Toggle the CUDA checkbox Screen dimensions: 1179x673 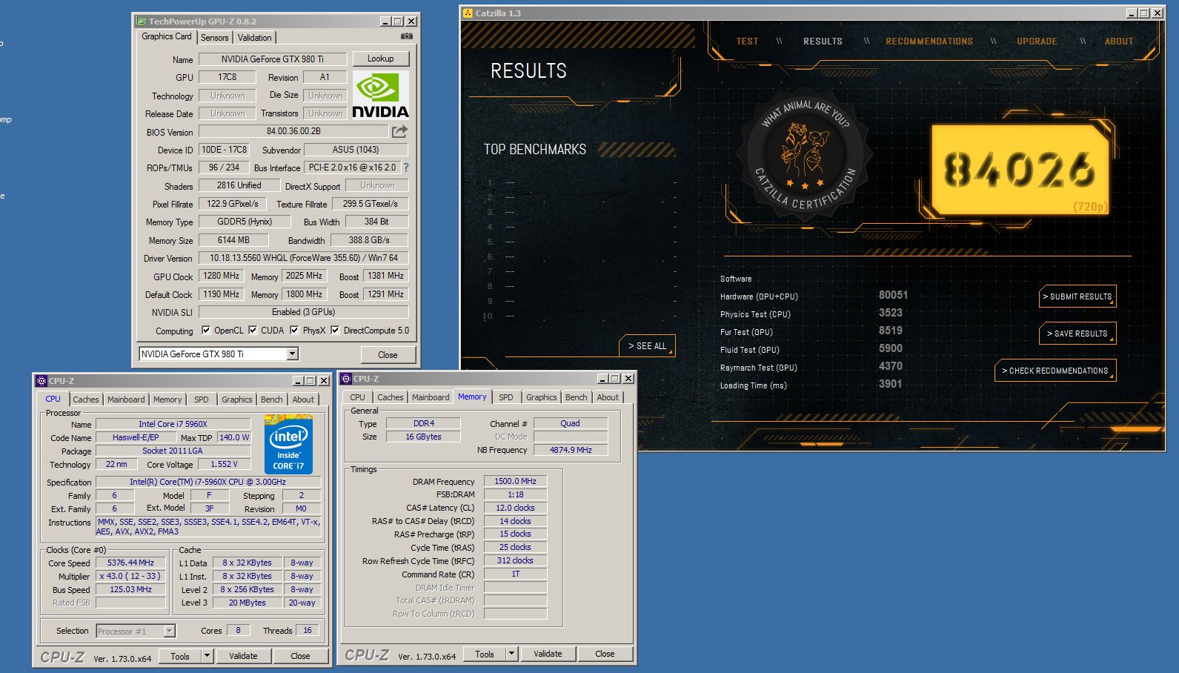tap(253, 331)
